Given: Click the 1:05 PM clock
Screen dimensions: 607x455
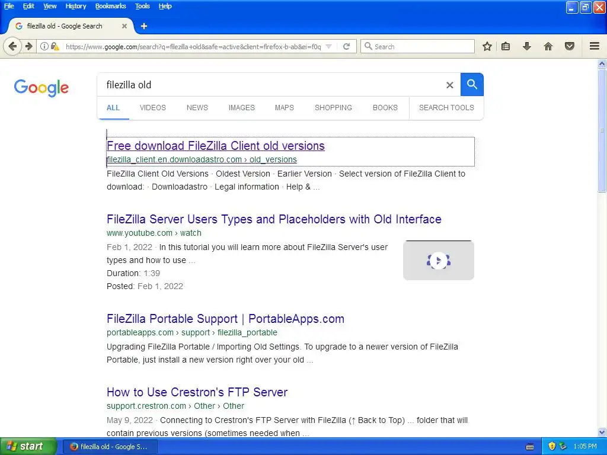Looking at the screenshot, I should [585, 446].
